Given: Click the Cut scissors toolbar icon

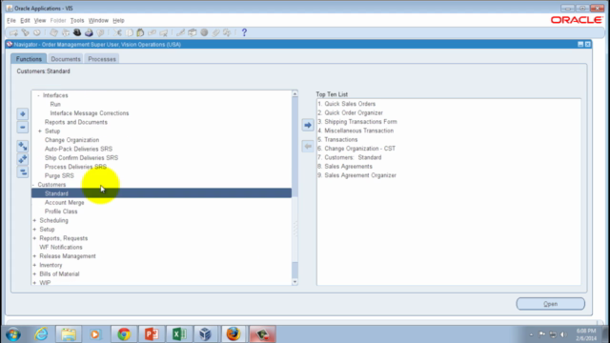Looking at the screenshot, I should pos(117,32).
